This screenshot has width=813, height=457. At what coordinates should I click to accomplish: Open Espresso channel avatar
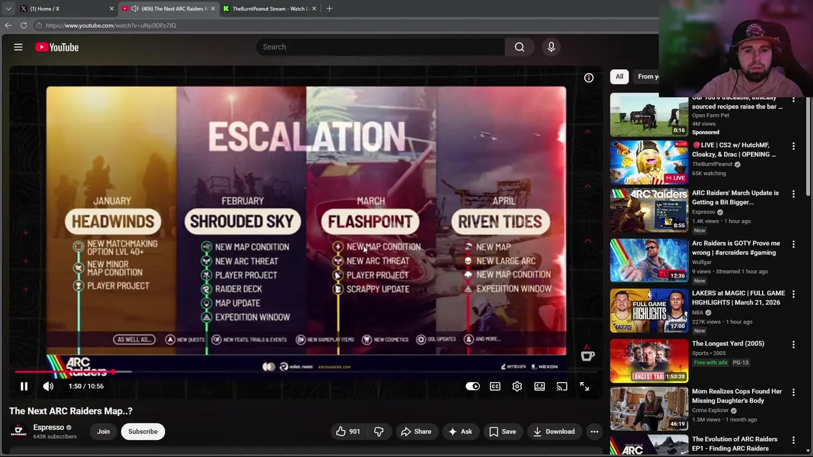pos(18,432)
